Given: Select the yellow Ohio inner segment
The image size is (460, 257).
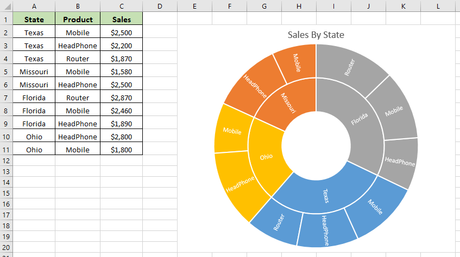Looking at the screenshot, I should [x=266, y=157].
